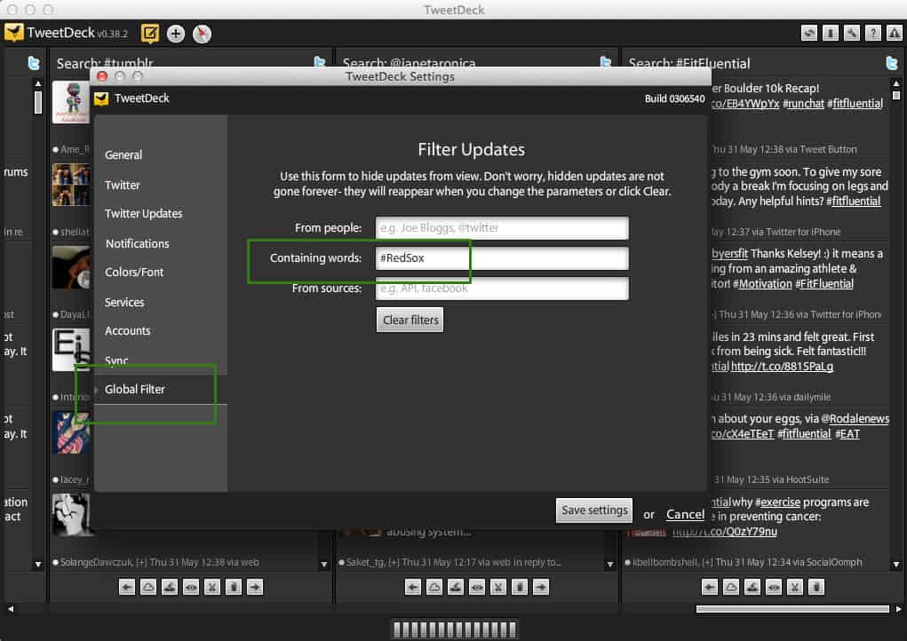This screenshot has width=907, height=641.
Task: Move the #tumblr column right with arrow button
Action: point(255,587)
